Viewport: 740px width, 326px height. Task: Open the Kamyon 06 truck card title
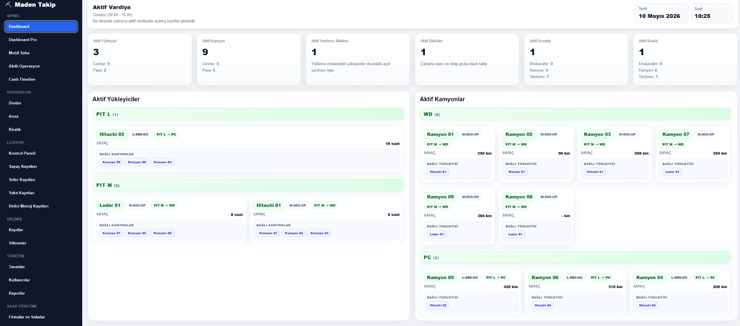coord(545,278)
